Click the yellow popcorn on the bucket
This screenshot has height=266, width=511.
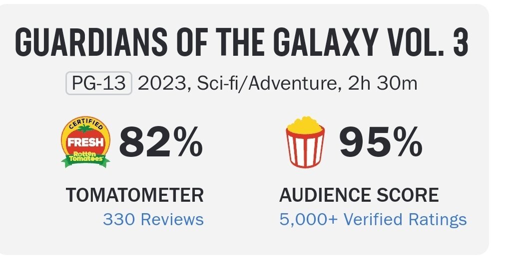click(305, 125)
